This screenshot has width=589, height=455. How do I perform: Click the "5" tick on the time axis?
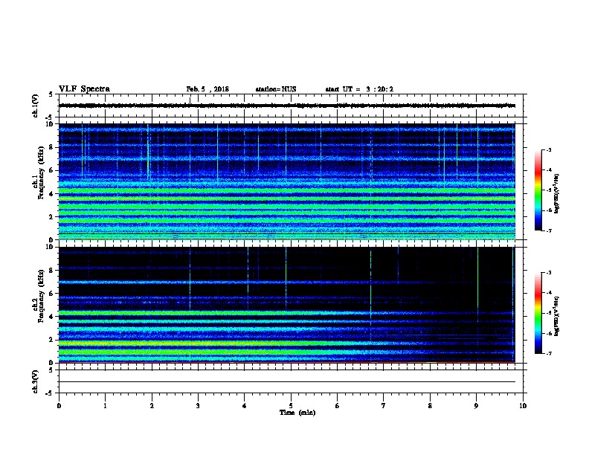click(291, 405)
